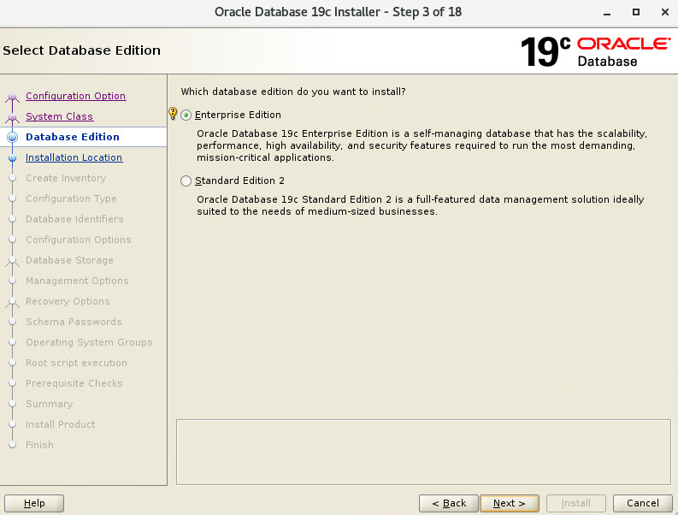The image size is (678, 515).
Task: Click the Database Identifiers step label
Action: pyautogui.click(x=74, y=219)
